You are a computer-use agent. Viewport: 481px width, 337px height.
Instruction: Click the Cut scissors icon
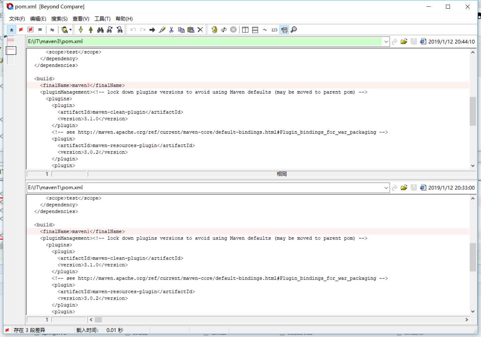point(171,30)
